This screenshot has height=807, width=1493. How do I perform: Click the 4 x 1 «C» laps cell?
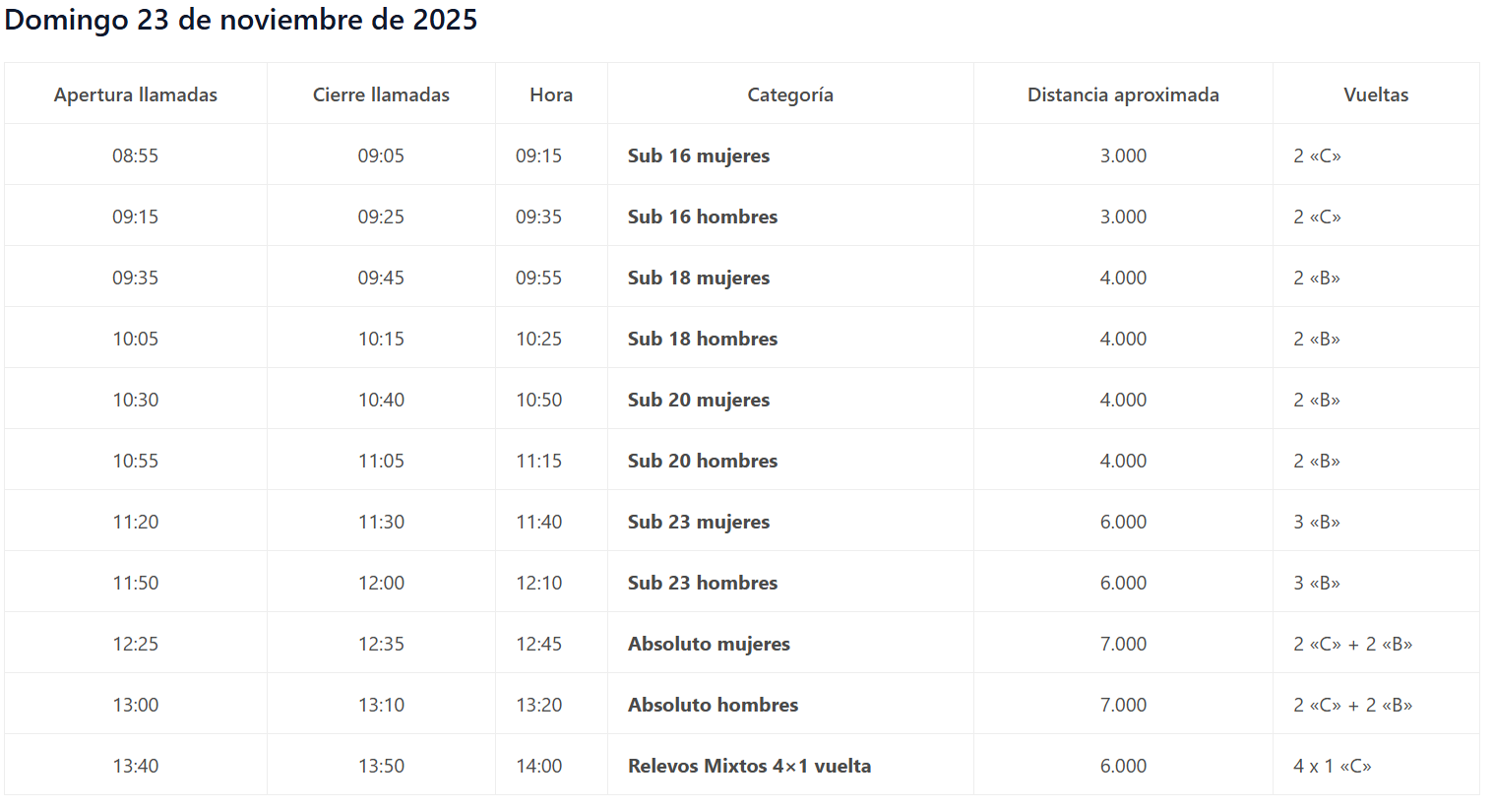1333,767
